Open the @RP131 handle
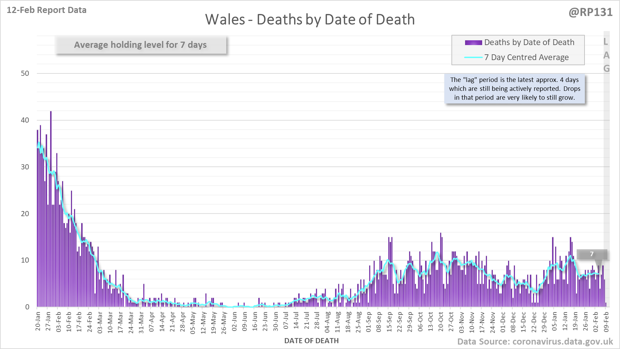620x349 pixels. pos(590,12)
